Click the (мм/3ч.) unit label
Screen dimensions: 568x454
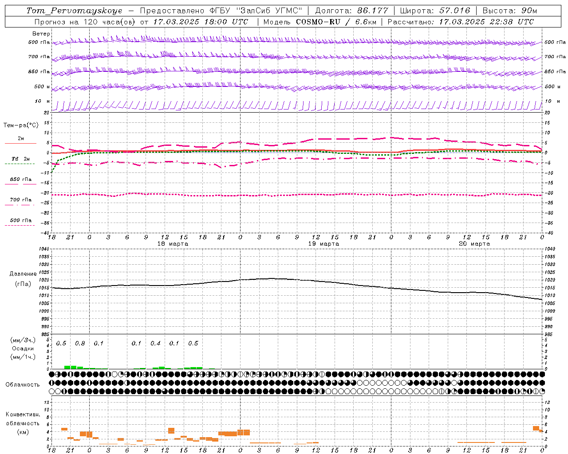pyautogui.click(x=22, y=340)
